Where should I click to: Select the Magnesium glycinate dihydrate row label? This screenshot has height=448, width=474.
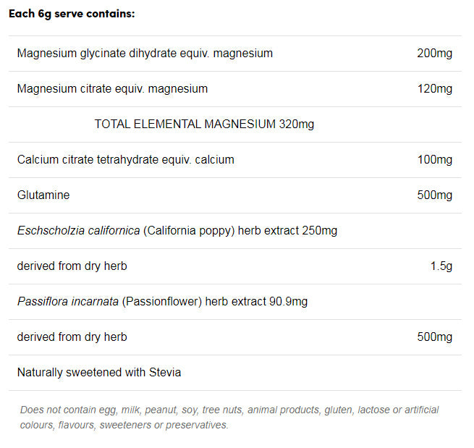tap(145, 53)
